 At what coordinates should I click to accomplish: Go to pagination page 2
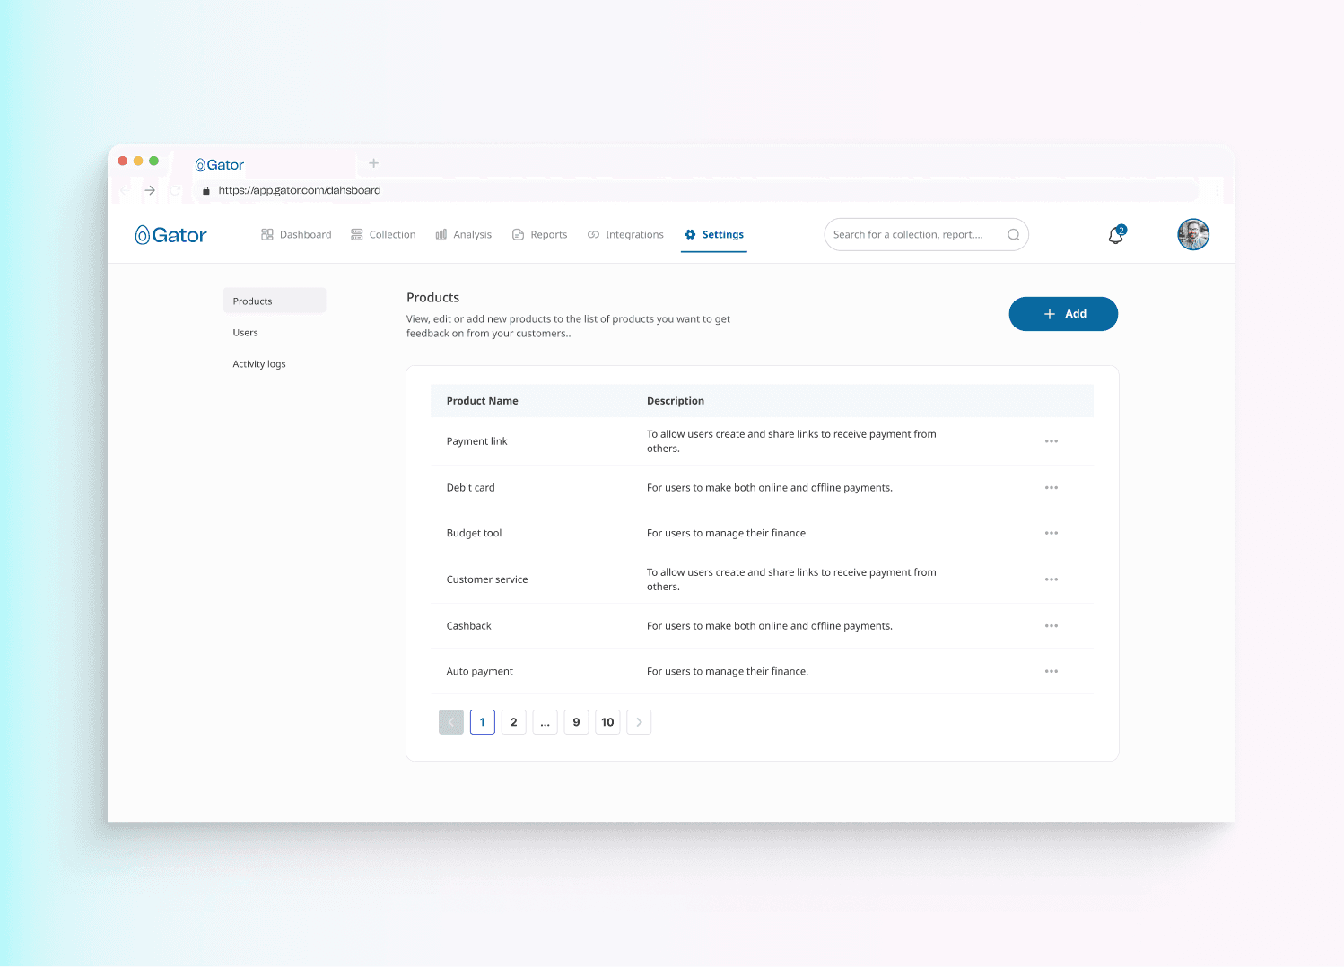[x=513, y=722]
